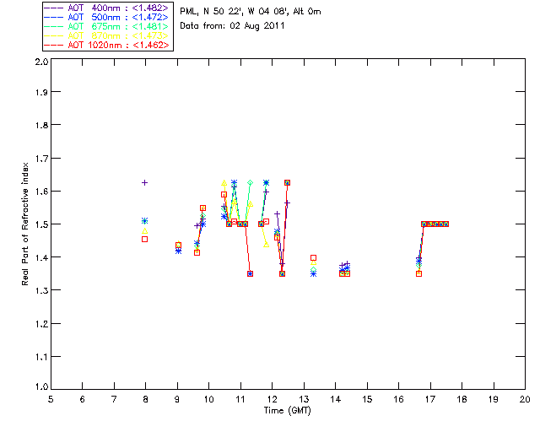
Task: Click the x-axis tick label 15
Action: point(367,399)
